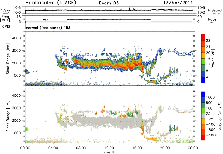Image resolution: width=223 pixels, height=154 pixels.
Task: Click the '28' label on the Power colorbar
Action: pyautogui.click(x=208, y=41)
